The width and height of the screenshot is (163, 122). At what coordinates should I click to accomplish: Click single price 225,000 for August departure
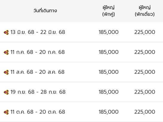point(145,72)
